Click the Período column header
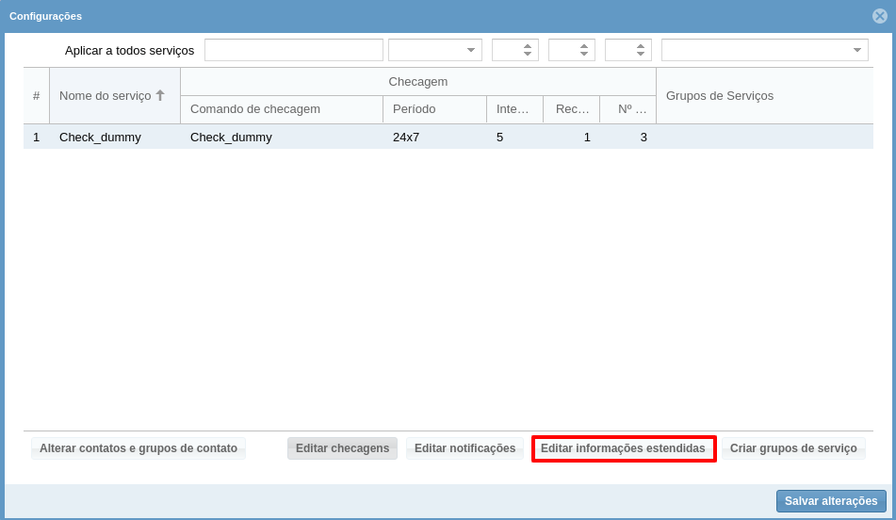This screenshot has width=896, height=520. 433,109
